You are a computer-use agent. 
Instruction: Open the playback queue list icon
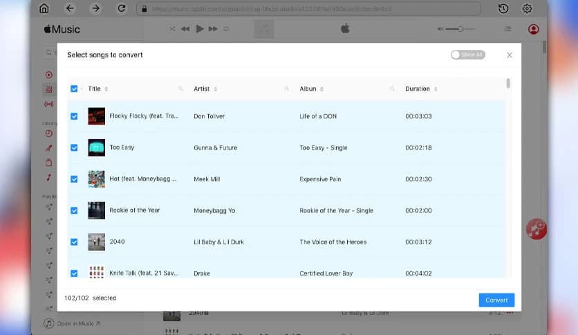pyautogui.click(x=508, y=29)
